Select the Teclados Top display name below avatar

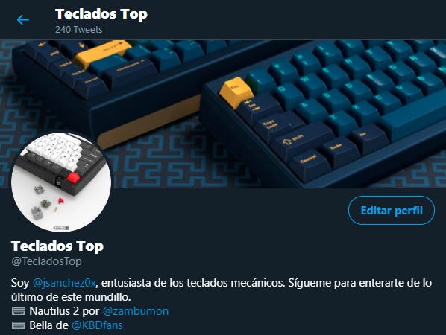(x=57, y=246)
